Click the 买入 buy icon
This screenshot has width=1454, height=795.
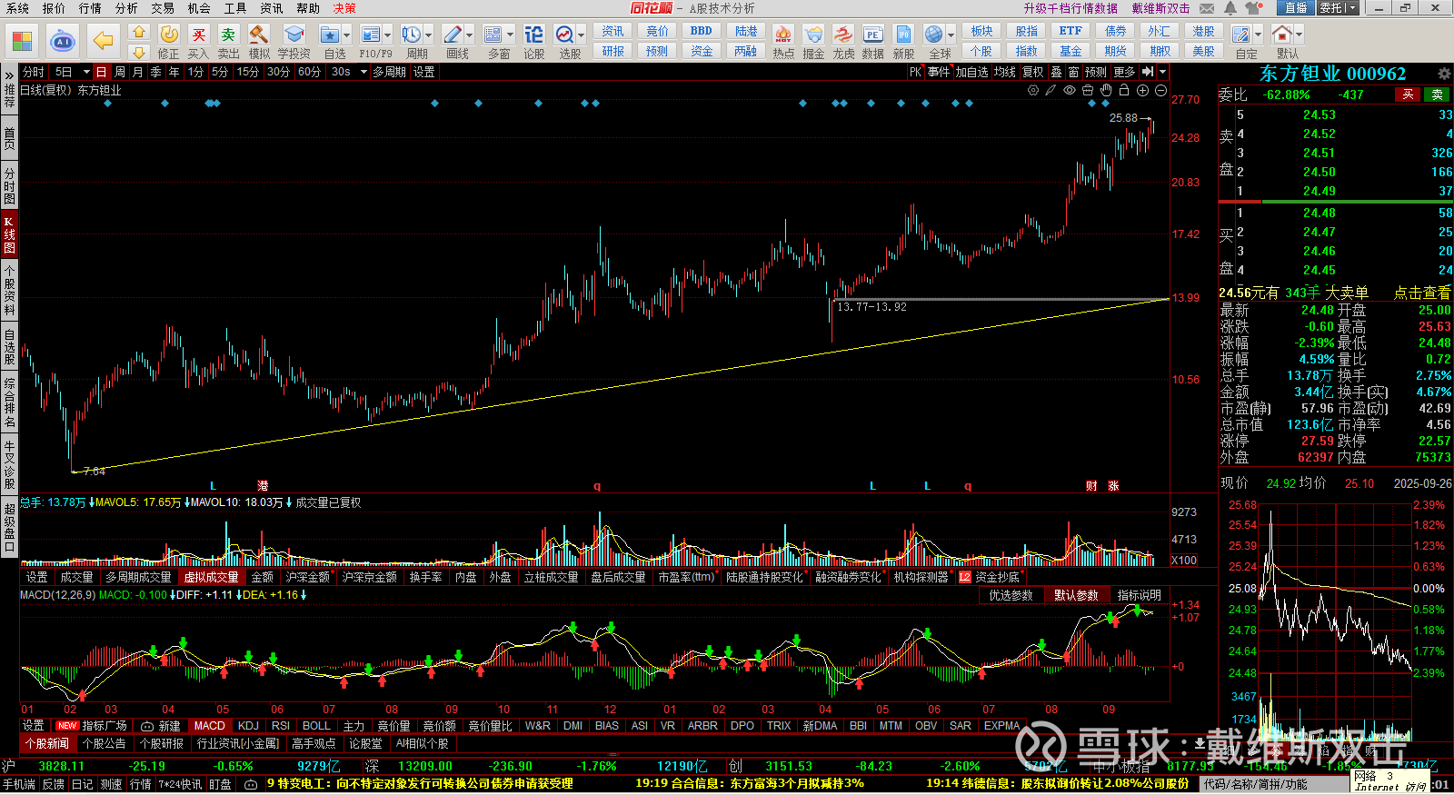[198, 35]
